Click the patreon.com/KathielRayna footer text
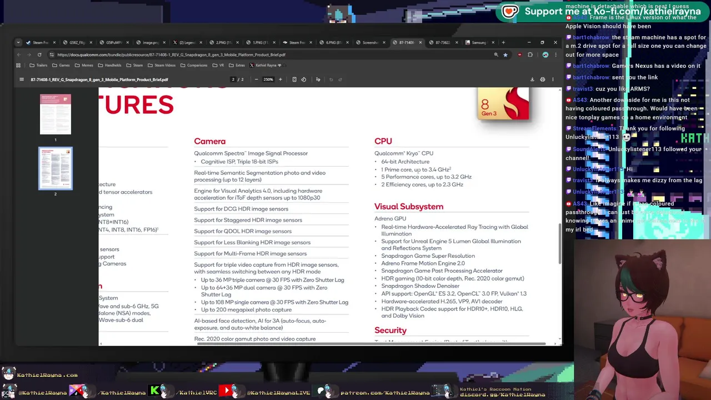 [385, 393]
